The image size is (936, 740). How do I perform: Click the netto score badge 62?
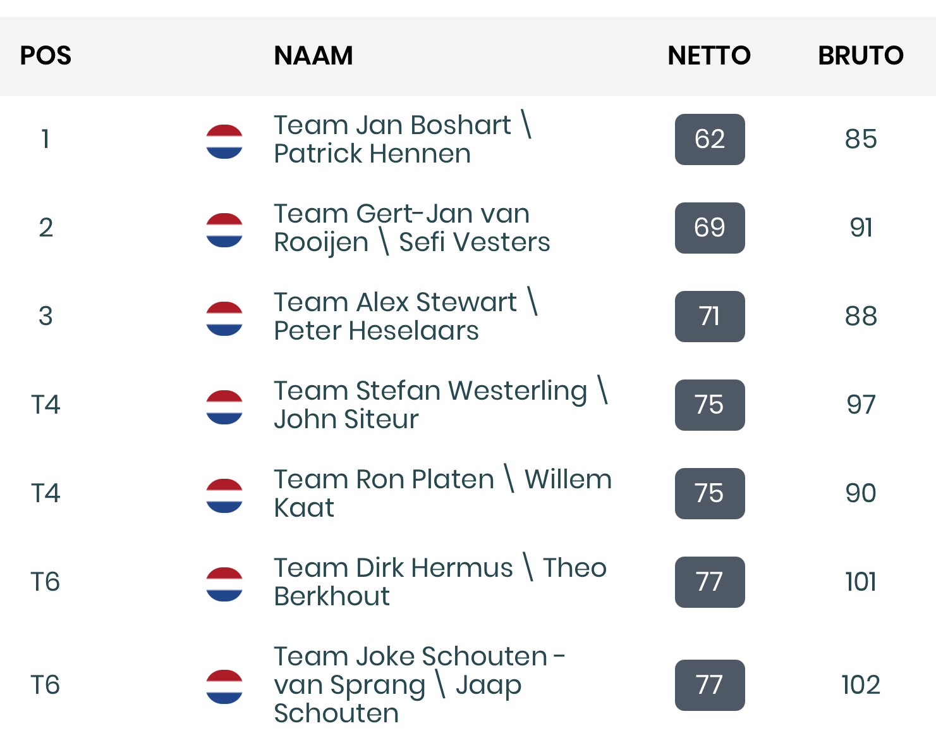click(x=710, y=139)
